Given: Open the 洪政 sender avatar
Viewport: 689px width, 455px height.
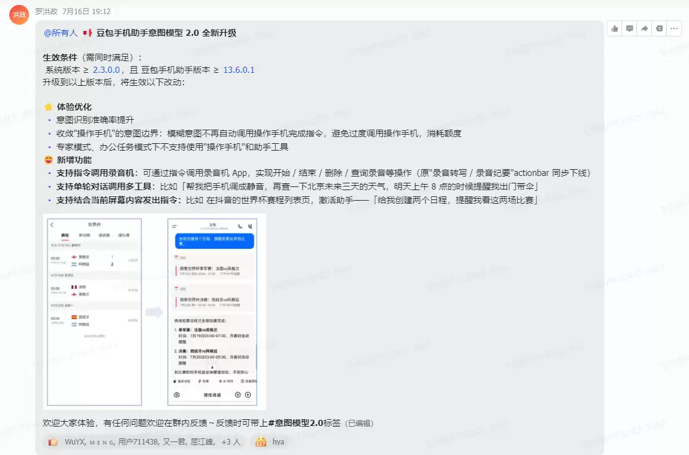Looking at the screenshot, I should 19,14.
